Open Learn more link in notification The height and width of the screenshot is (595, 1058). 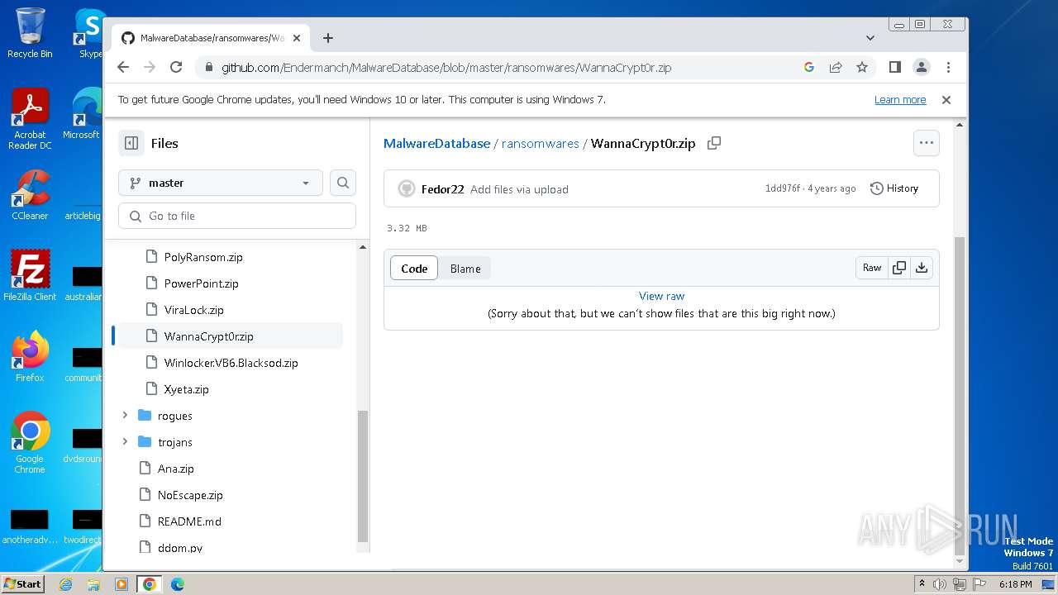900,100
